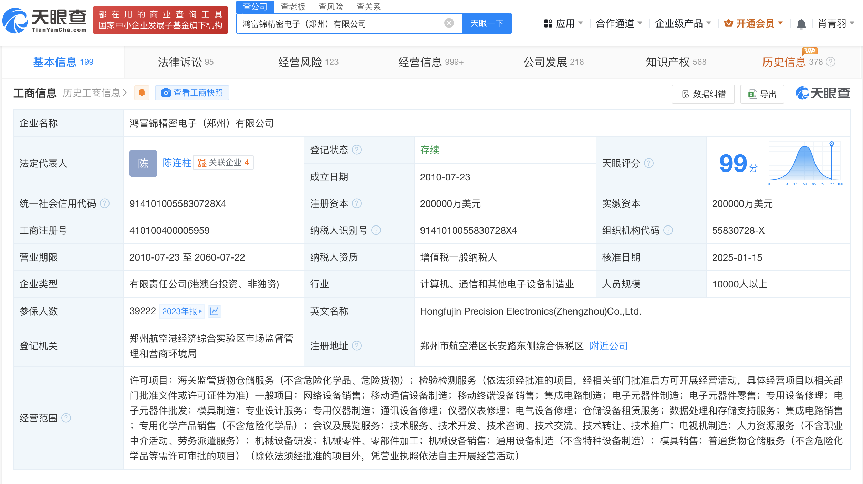
Task: Click the help icon beside 注册资本
Action: pos(357,203)
